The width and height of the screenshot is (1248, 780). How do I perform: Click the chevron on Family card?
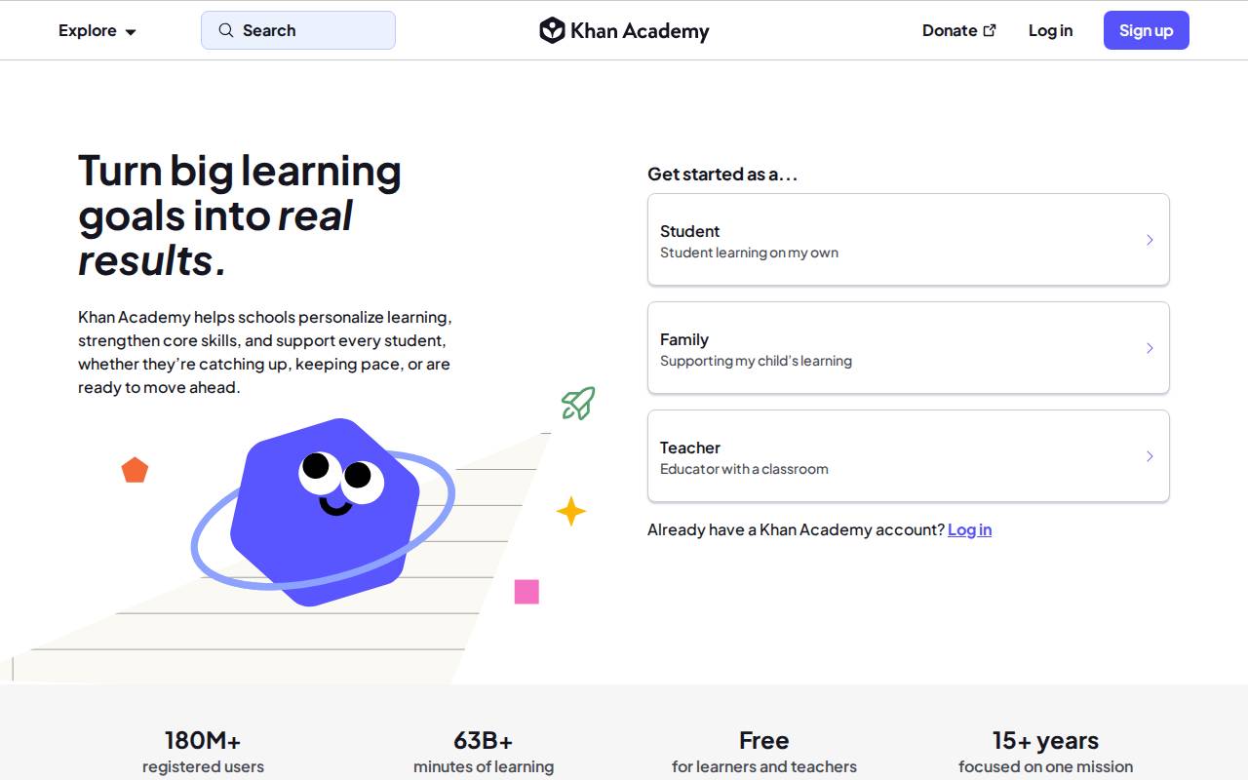point(1150,348)
